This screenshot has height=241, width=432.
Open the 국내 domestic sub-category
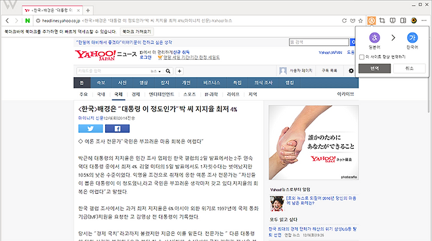point(101,94)
